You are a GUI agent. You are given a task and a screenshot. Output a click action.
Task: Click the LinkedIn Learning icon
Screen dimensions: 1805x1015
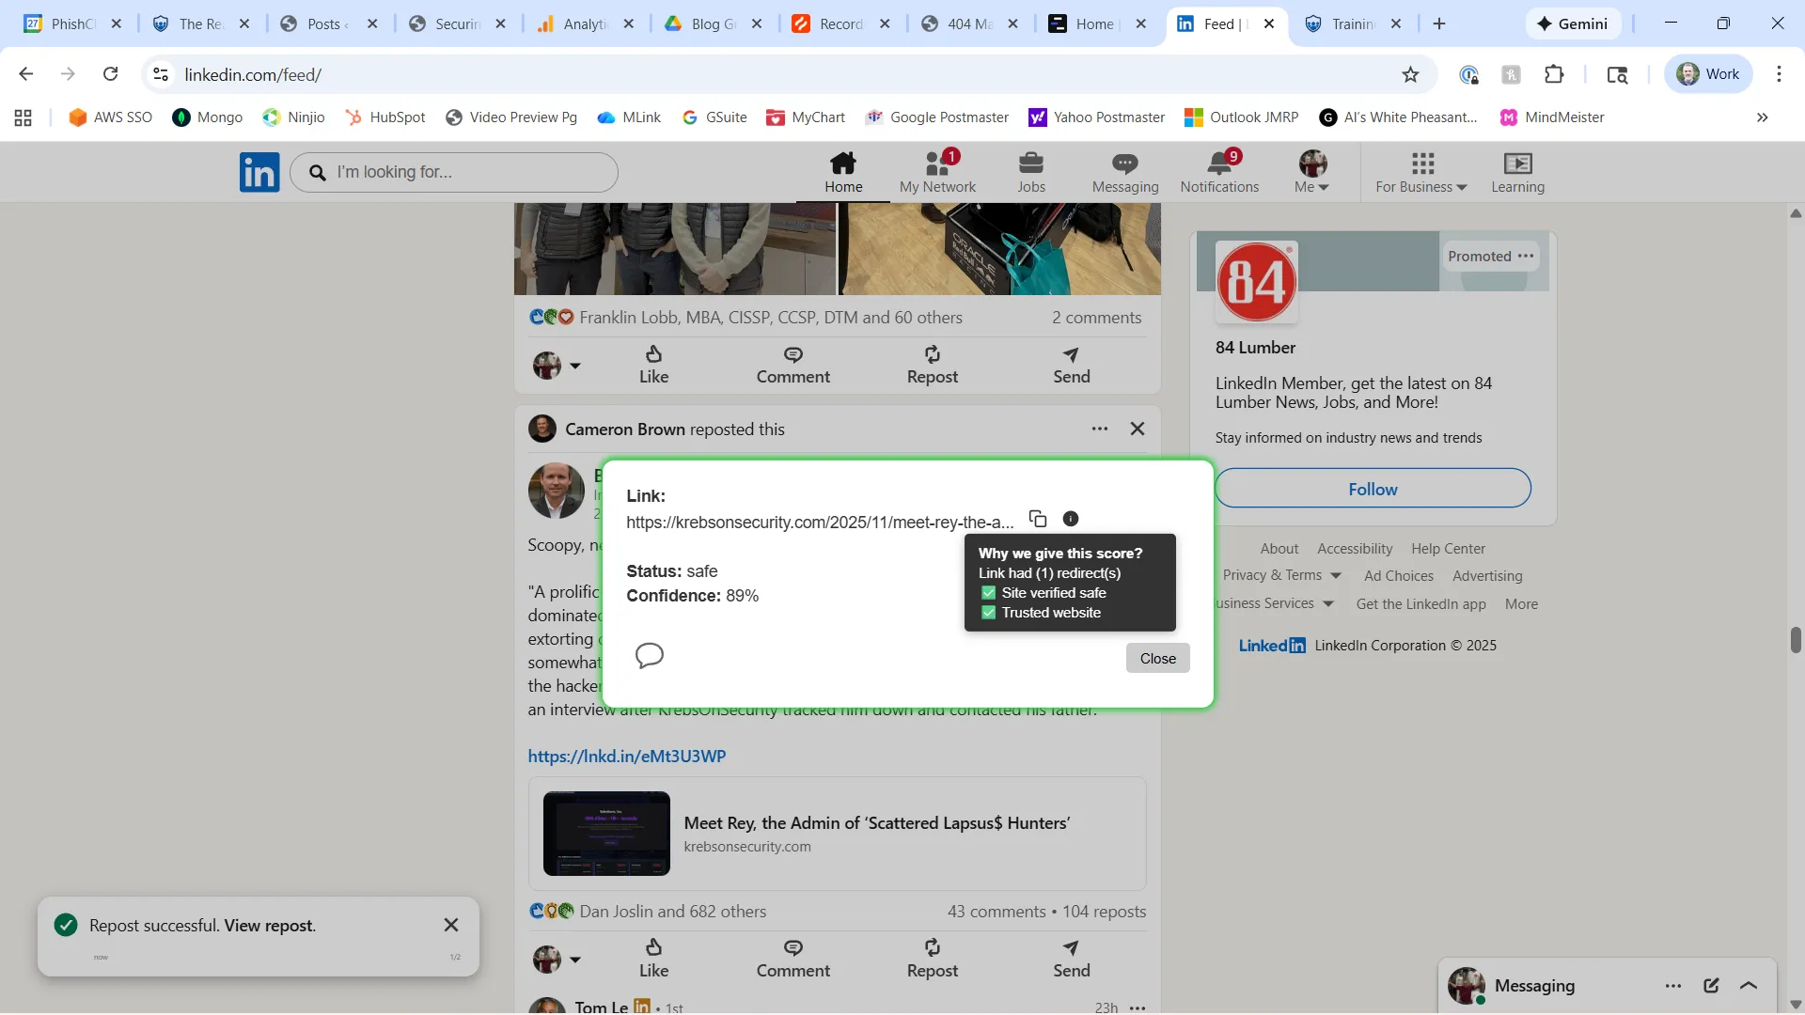[x=1517, y=171]
